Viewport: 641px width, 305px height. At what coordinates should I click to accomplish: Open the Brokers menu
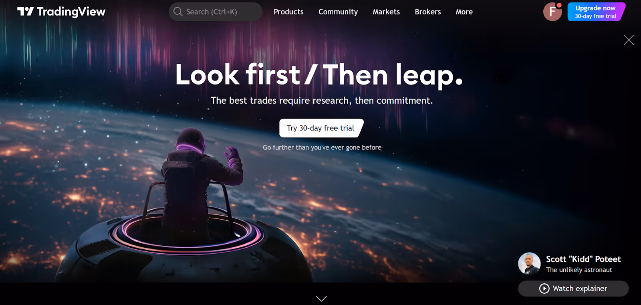pyautogui.click(x=428, y=12)
